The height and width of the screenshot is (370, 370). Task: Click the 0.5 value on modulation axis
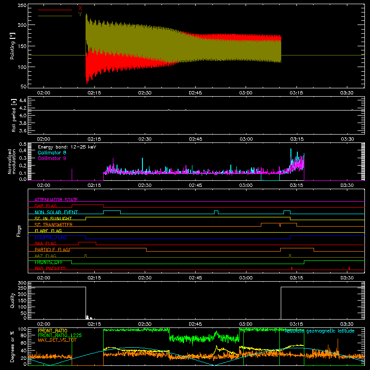coord(23,144)
